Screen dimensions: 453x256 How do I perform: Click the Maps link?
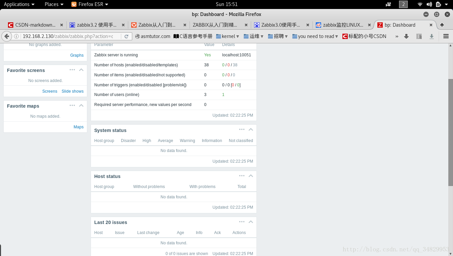coord(79,127)
